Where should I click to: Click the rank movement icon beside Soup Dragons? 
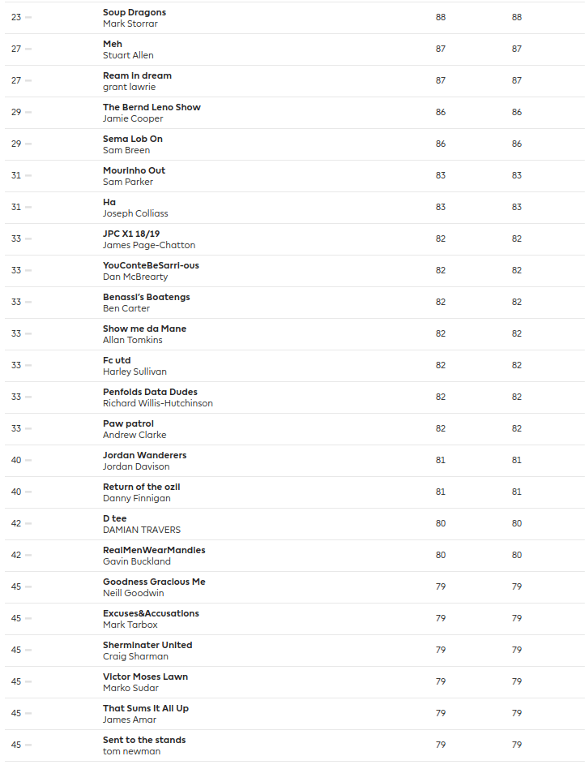pyautogui.click(x=28, y=17)
